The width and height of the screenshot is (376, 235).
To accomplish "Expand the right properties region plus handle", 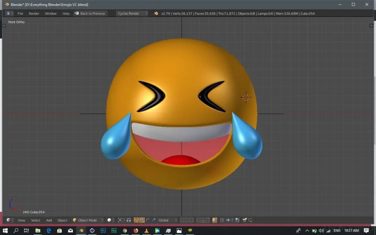I will tap(371, 26).
